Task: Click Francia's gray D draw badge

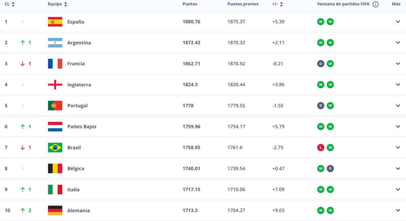Action: coord(321,64)
